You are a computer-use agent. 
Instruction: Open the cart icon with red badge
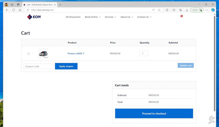tap(181, 16)
